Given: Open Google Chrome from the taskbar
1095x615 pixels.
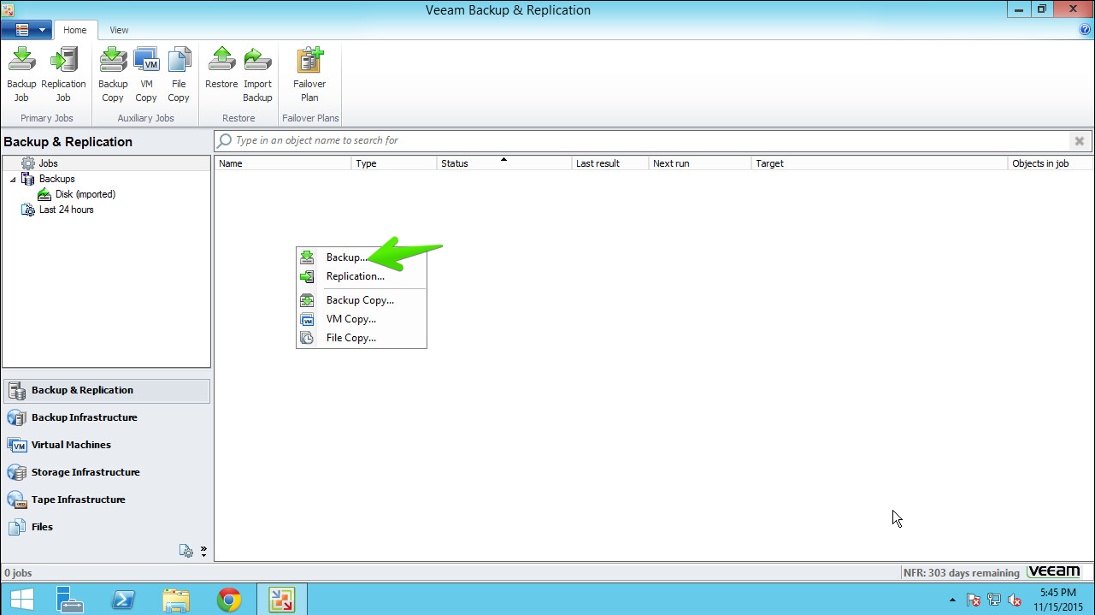Looking at the screenshot, I should (228, 599).
